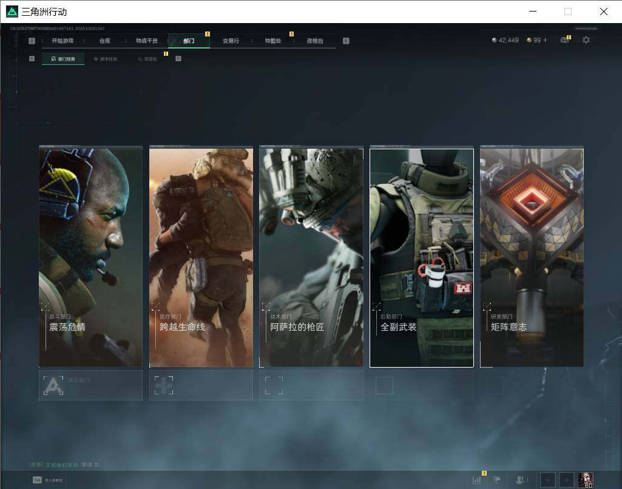
Task: Open the settings gear icon
Action: pyautogui.click(x=586, y=39)
